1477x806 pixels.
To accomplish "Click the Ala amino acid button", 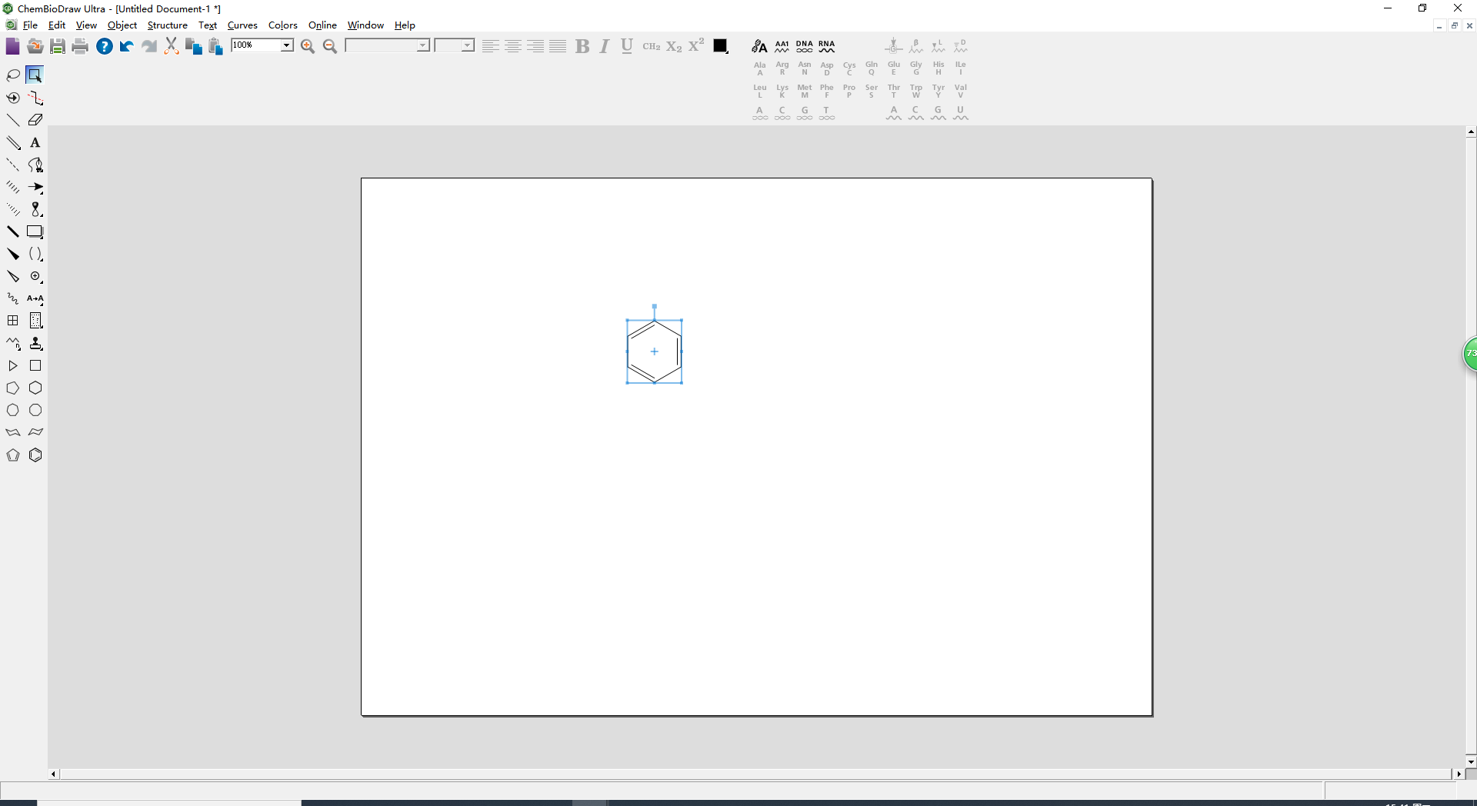I will click(x=760, y=68).
